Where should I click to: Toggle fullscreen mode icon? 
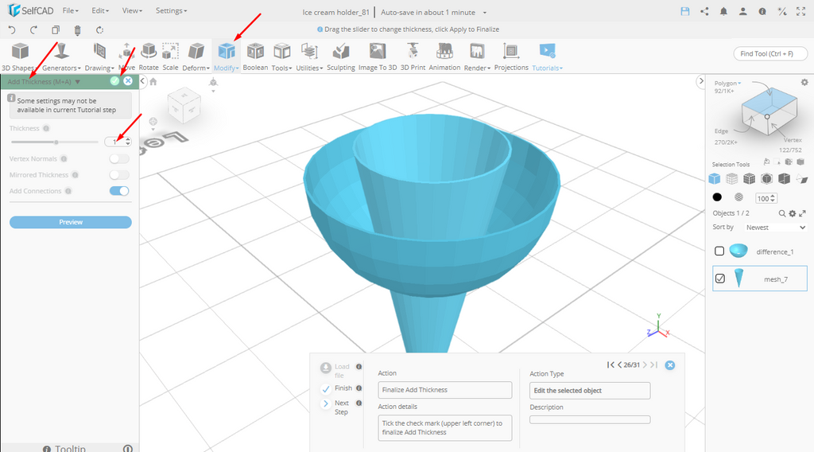[801, 11]
